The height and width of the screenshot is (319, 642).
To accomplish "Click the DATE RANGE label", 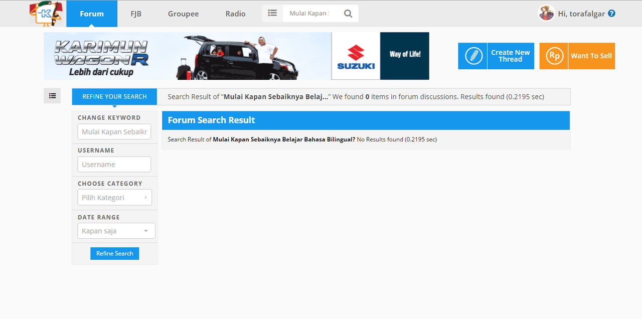I will [x=99, y=217].
